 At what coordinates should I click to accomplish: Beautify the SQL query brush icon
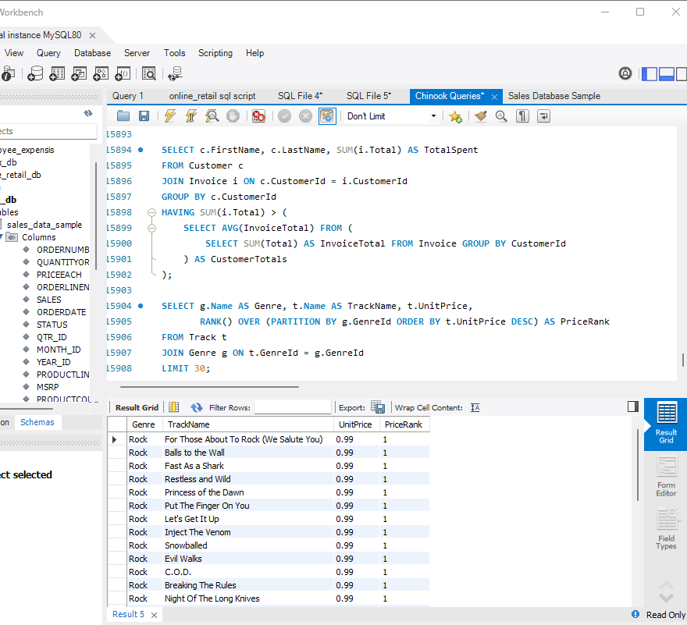(x=481, y=116)
